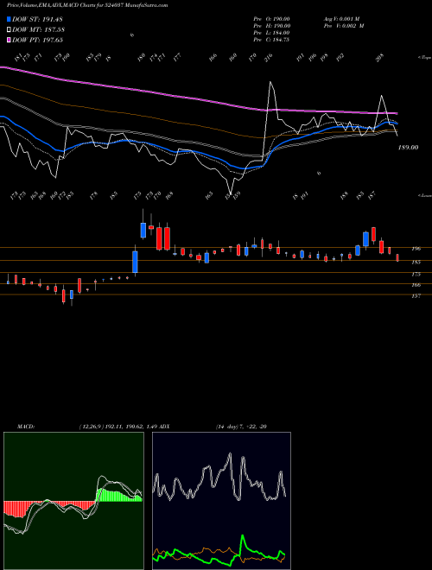This screenshot has height=570, width=432.
Task: Click the '<Tops' axis label
Action: pyautogui.click(x=424, y=58)
